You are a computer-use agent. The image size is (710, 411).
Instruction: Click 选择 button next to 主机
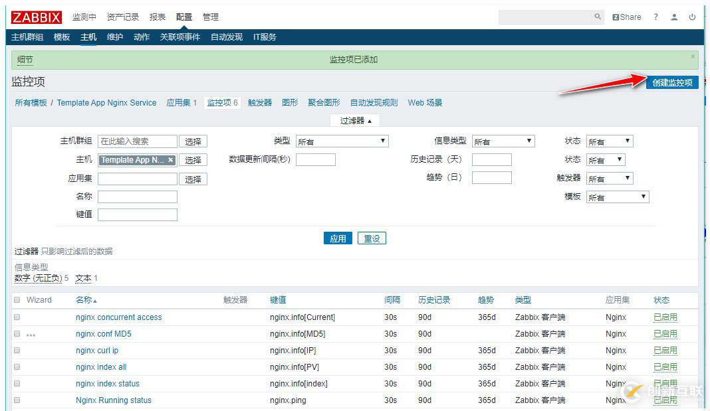coord(193,160)
